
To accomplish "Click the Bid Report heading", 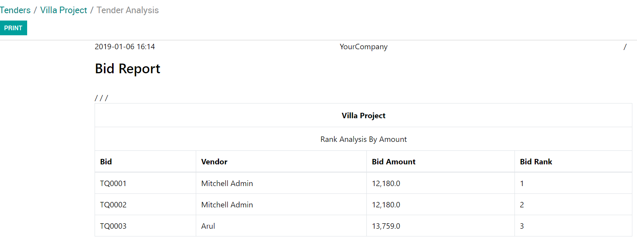I will [128, 69].
